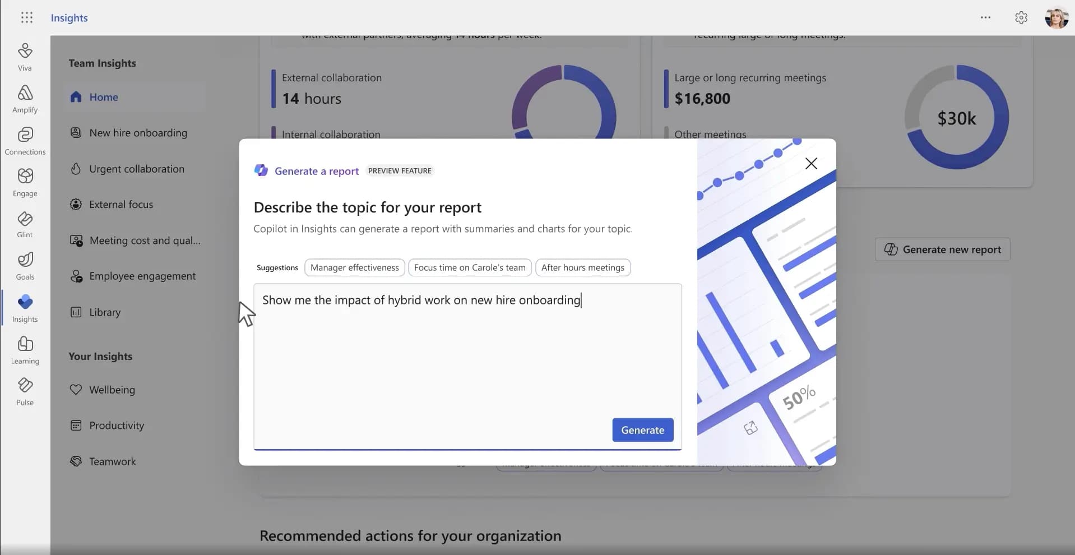The width and height of the screenshot is (1075, 555).
Task: Select Focus time on Carole's team suggestion
Action: pos(470,267)
